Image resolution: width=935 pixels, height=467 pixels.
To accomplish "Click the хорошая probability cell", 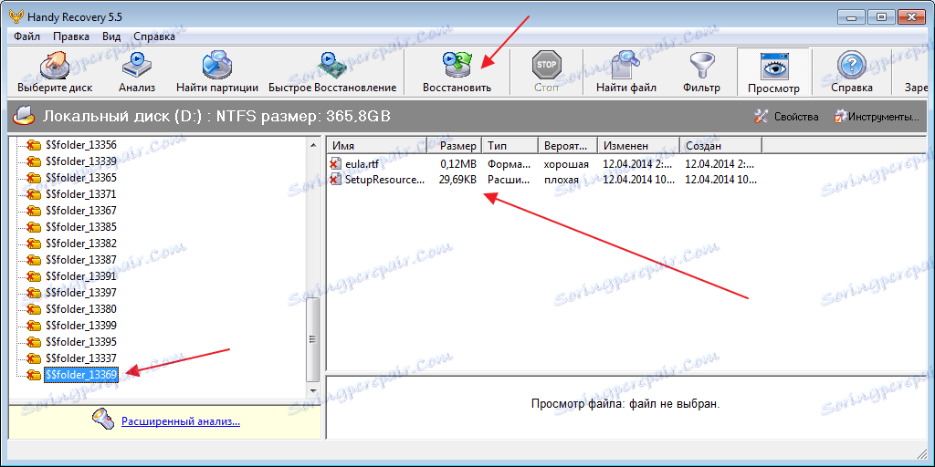I will [566, 164].
